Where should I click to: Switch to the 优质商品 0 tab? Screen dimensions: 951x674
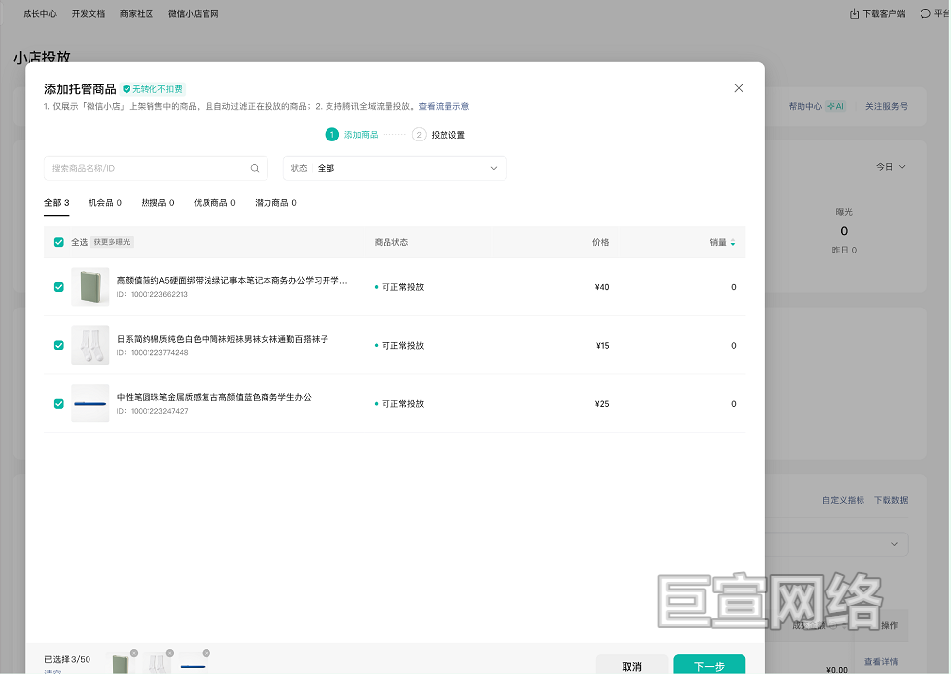[x=214, y=203]
